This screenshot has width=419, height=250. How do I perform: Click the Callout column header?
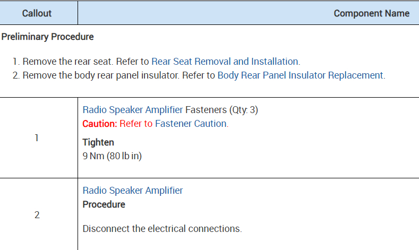[x=36, y=13]
